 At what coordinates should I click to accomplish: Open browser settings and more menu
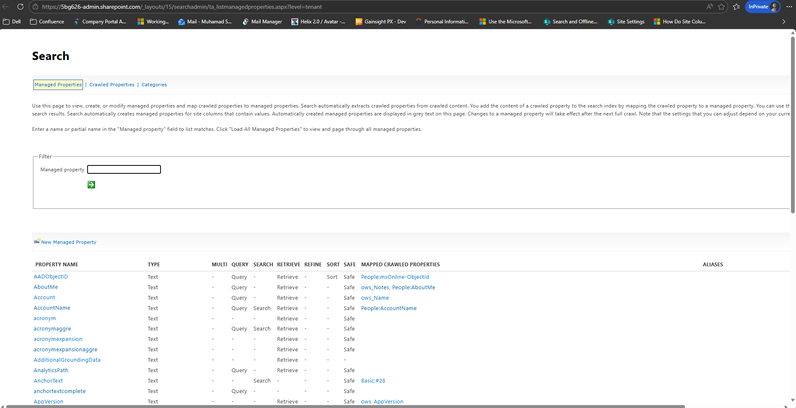(x=789, y=7)
